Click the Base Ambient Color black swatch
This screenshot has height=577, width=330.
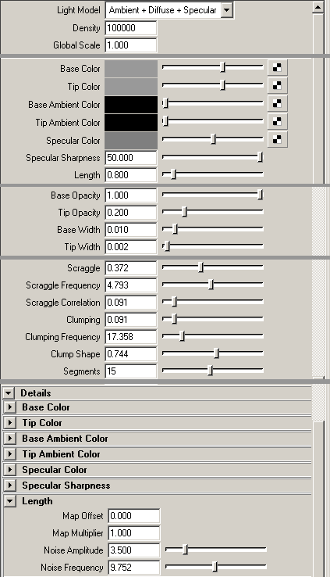click(x=131, y=105)
